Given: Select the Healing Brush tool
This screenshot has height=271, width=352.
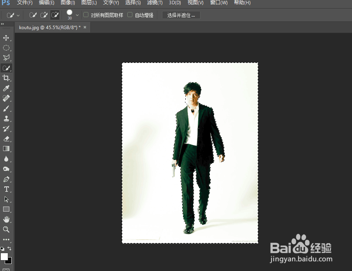Looking at the screenshot, I should coord(6,98).
